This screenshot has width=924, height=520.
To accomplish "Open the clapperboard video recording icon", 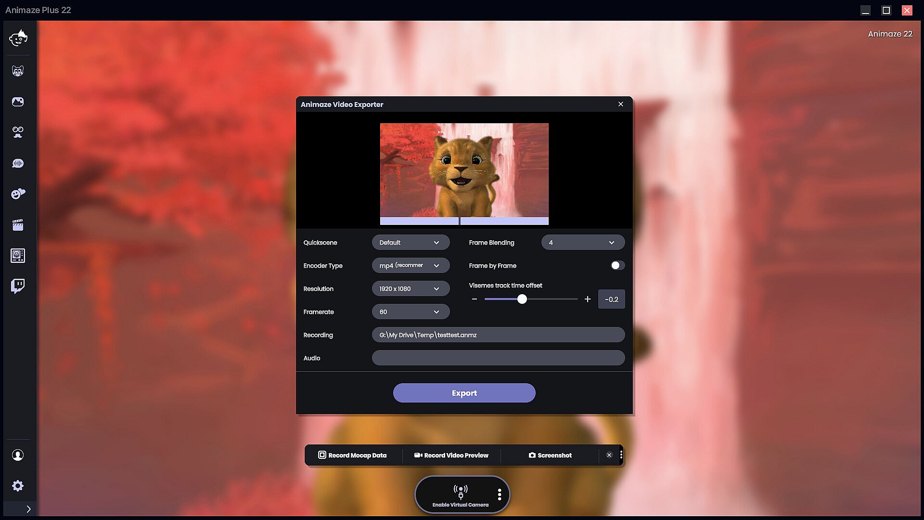I will [18, 225].
